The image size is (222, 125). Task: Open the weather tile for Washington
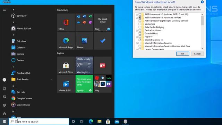(84, 66)
